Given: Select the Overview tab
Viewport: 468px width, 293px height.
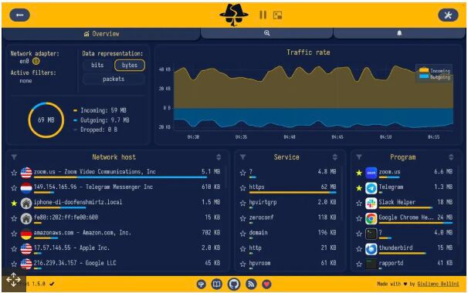Looking at the screenshot, I should coord(101,34).
